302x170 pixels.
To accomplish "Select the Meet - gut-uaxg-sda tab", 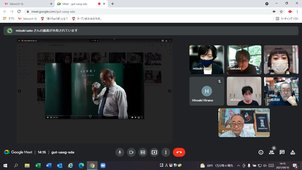I will coord(81,4).
